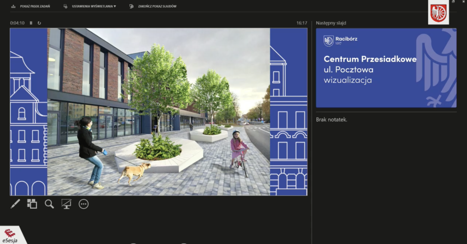This screenshot has width=467, height=244.
Task: Pause the presentation timer
Action: 31,23
